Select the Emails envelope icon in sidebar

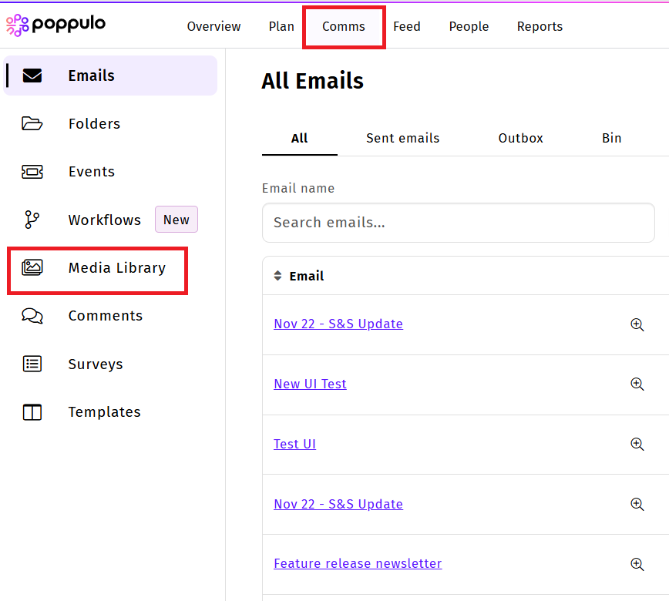(32, 76)
